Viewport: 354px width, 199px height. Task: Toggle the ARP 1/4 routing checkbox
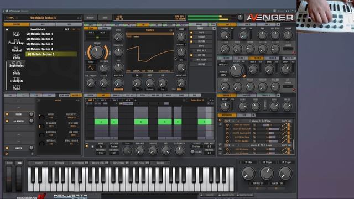click(191, 55)
